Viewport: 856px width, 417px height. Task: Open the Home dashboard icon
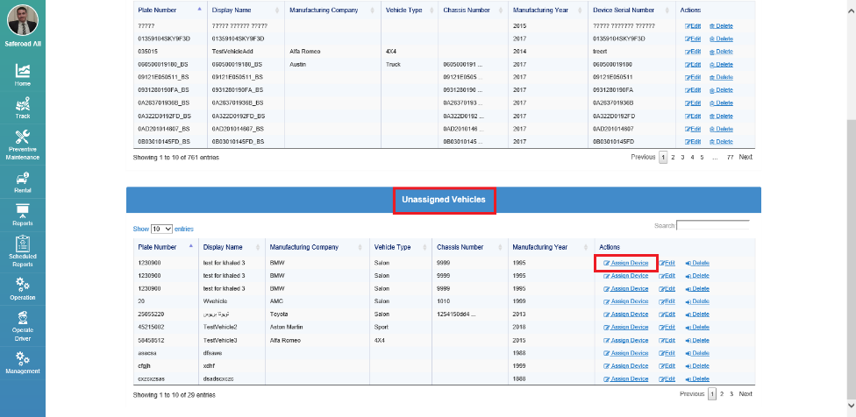click(23, 71)
